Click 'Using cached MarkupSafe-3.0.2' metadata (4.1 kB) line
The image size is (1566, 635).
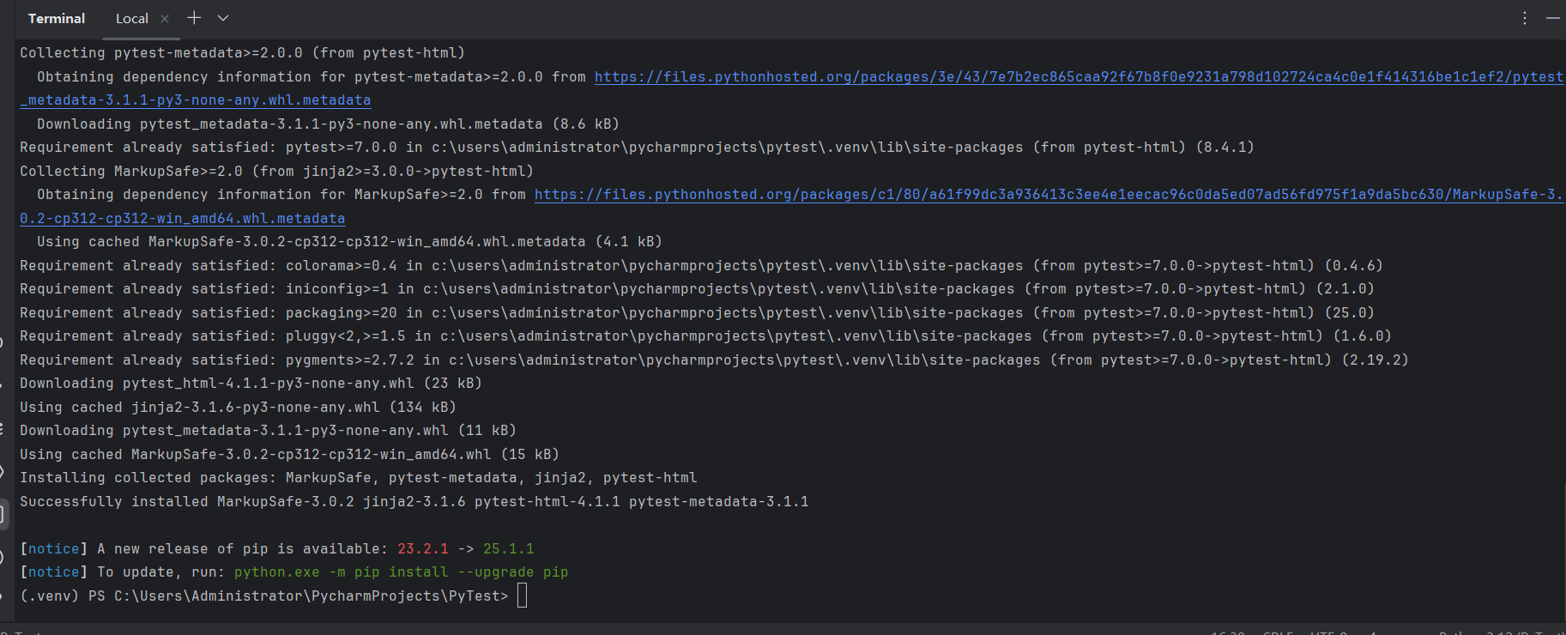tap(349, 242)
